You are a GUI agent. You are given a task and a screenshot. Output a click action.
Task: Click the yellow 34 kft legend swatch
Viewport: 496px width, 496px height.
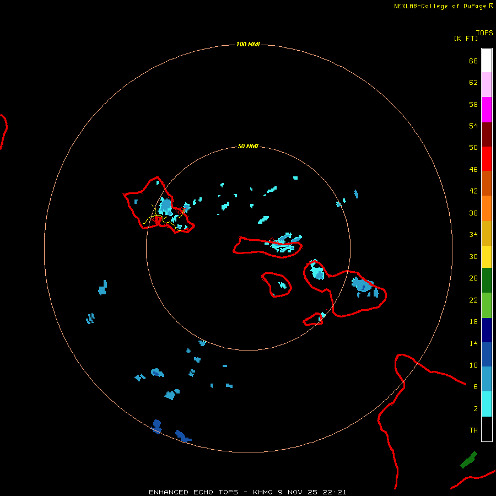pyautogui.click(x=487, y=257)
